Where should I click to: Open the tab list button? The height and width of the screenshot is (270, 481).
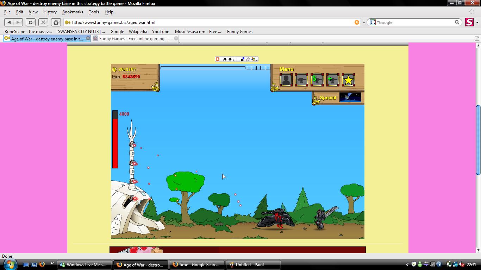tap(477, 39)
